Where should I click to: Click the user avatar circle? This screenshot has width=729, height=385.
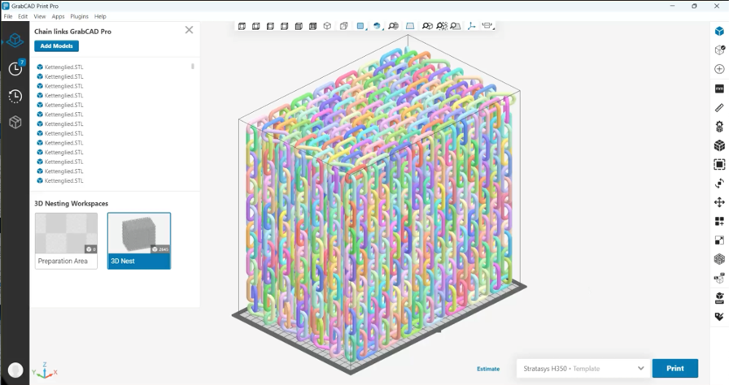tap(15, 370)
